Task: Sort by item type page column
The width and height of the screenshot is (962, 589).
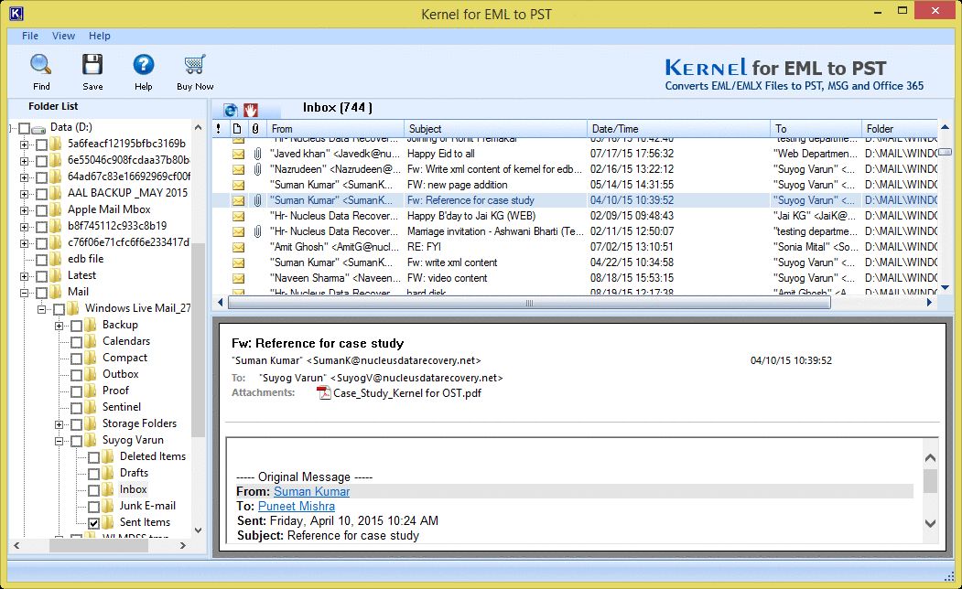Action: click(237, 129)
